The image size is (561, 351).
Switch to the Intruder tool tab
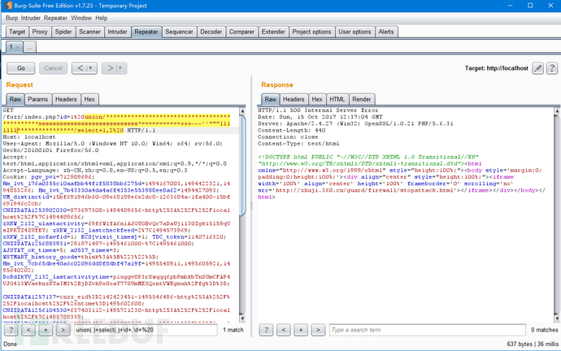[117, 32]
